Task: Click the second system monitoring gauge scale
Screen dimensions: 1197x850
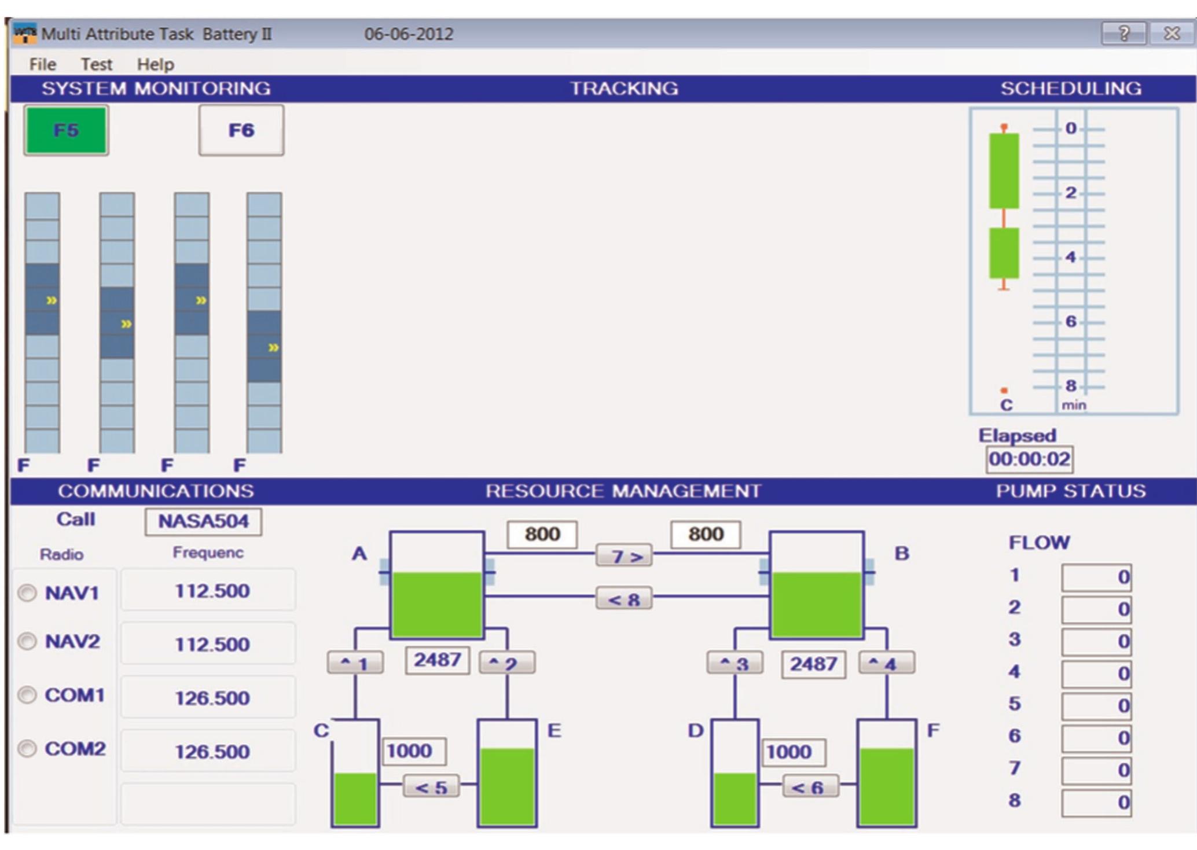Action: [x=117, y=323]
